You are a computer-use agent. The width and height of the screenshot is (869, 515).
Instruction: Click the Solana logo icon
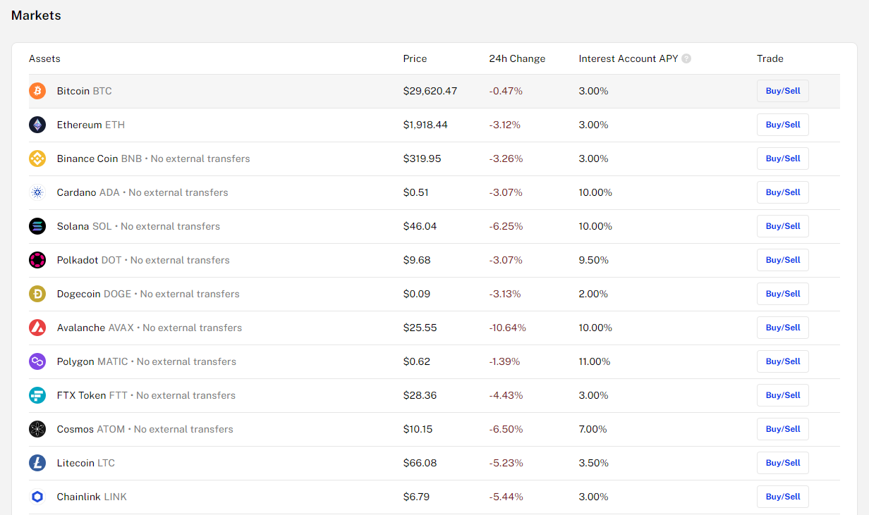pos(37,226)
